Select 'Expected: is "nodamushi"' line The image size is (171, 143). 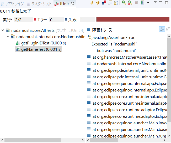click(114, 44)
